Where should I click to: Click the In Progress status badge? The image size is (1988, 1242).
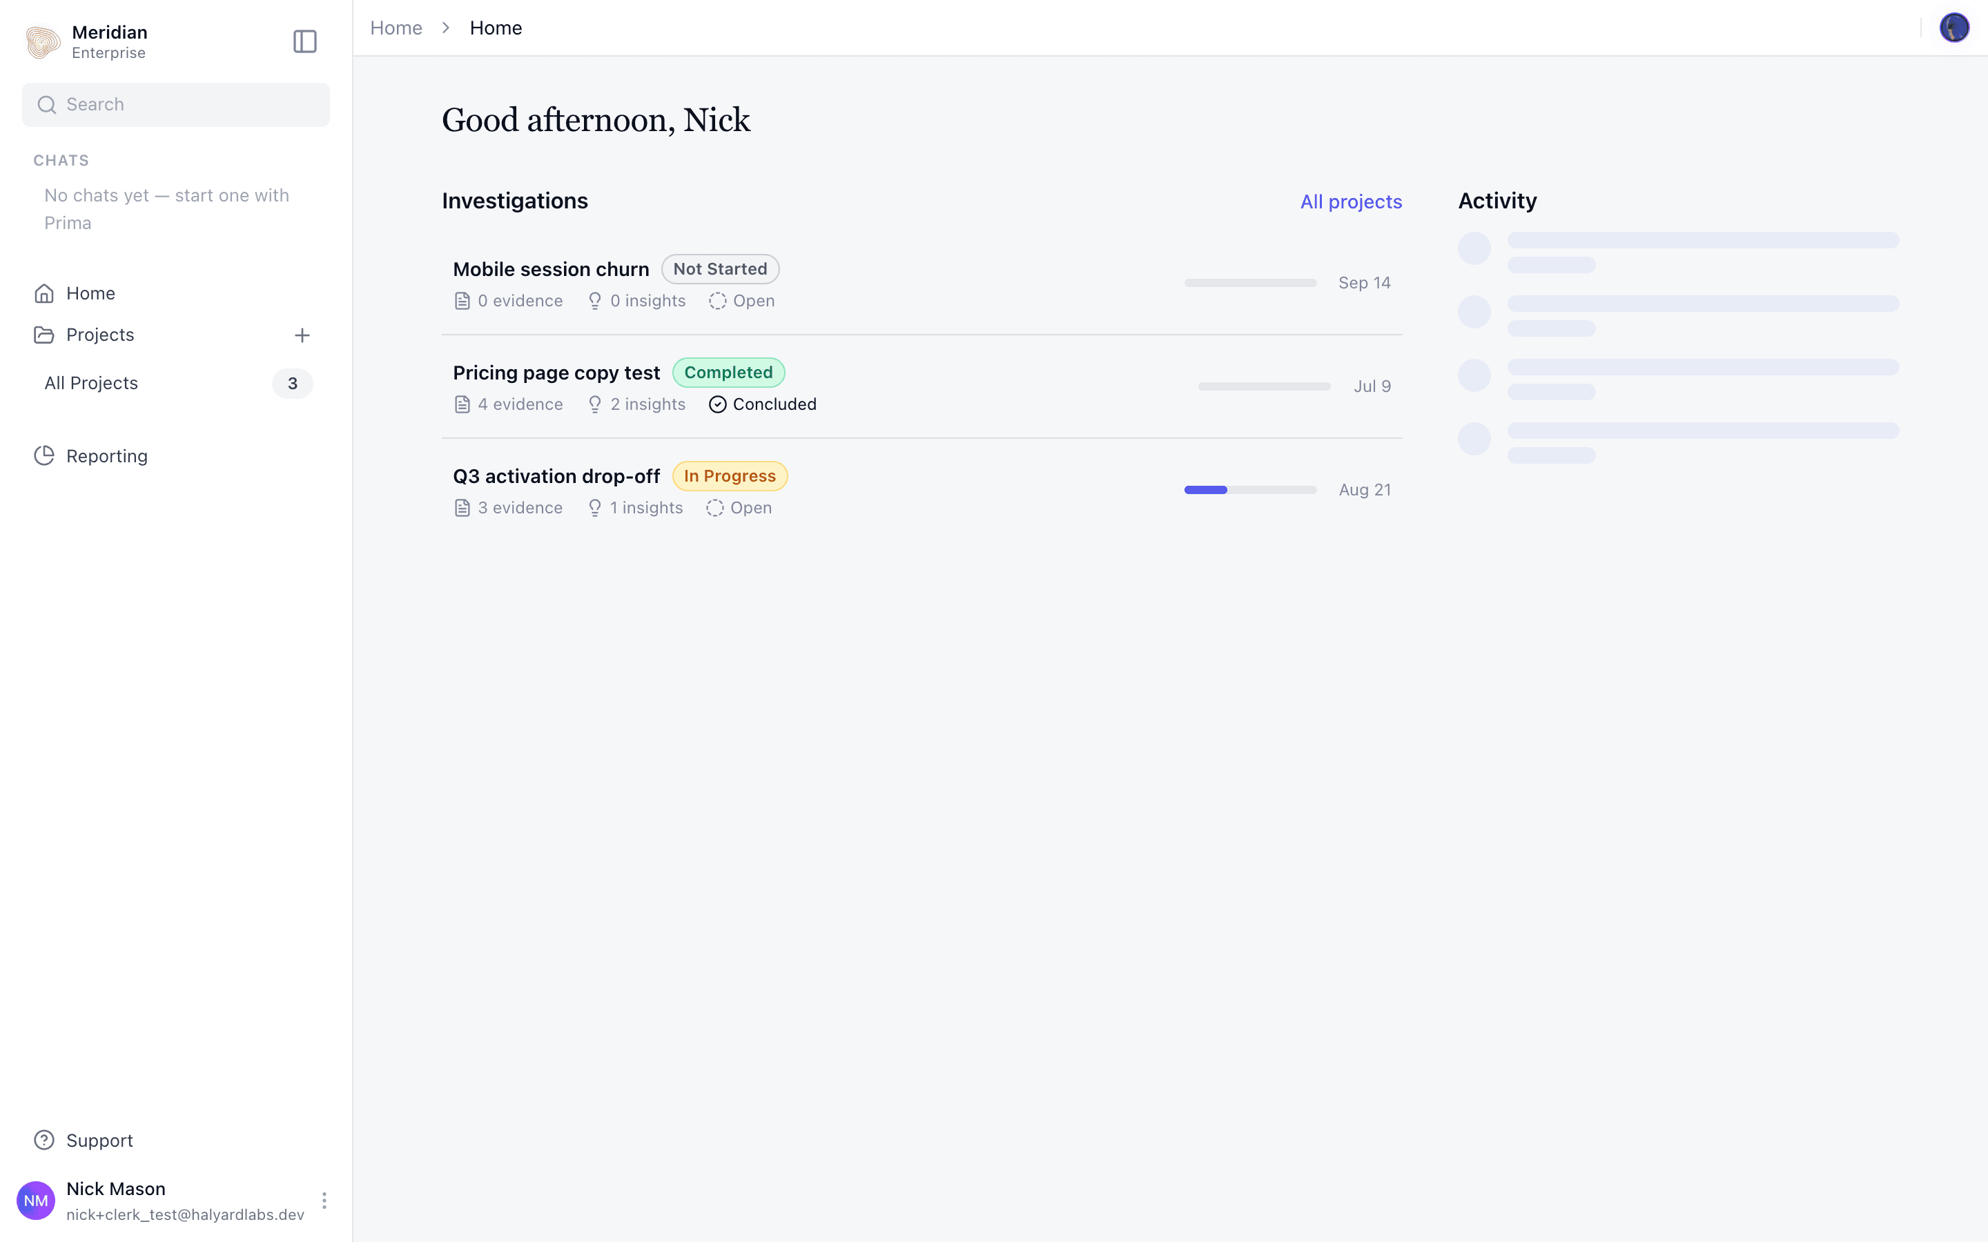click(730, 476)
